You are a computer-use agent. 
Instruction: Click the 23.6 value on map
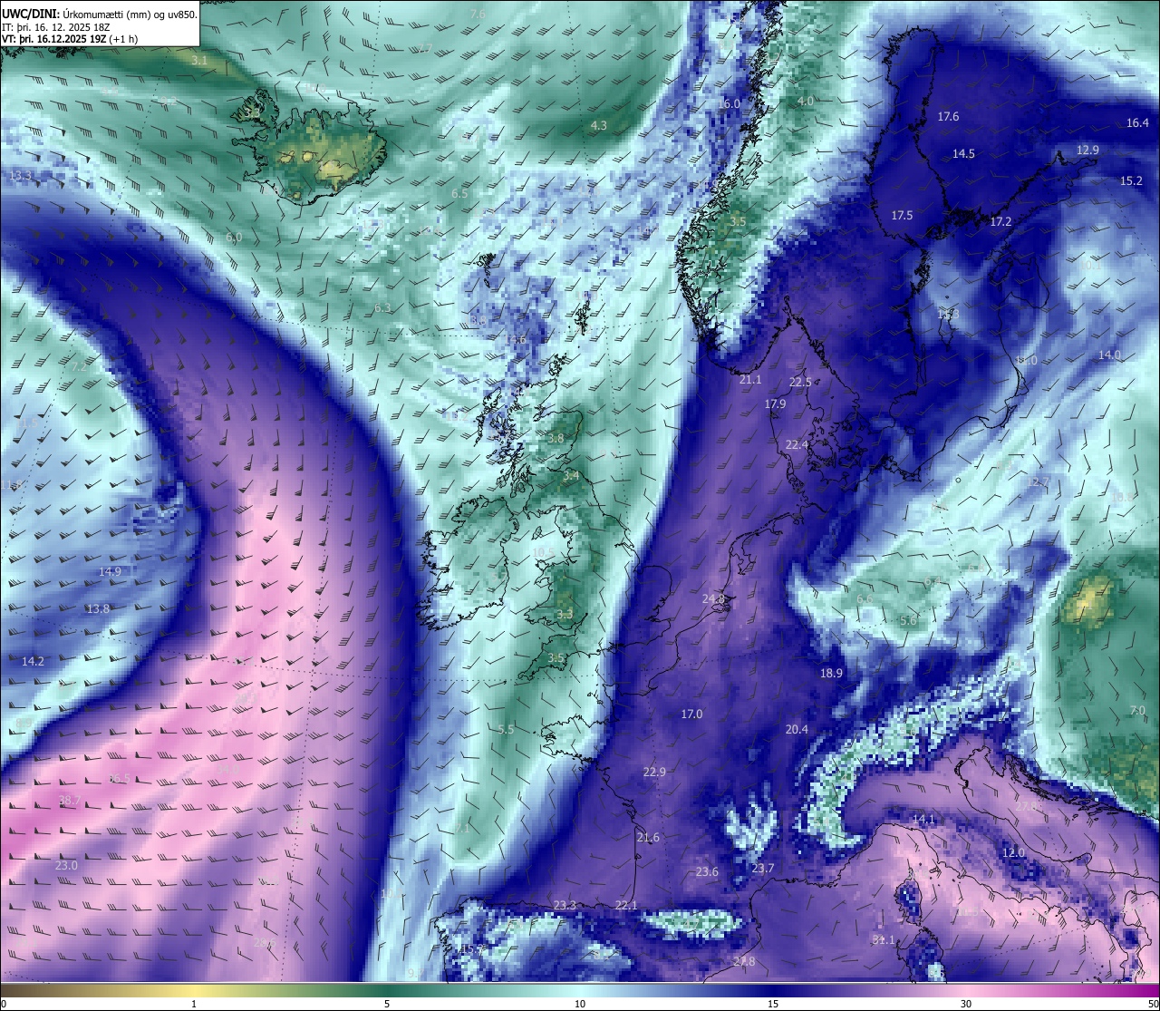[707, 871]
